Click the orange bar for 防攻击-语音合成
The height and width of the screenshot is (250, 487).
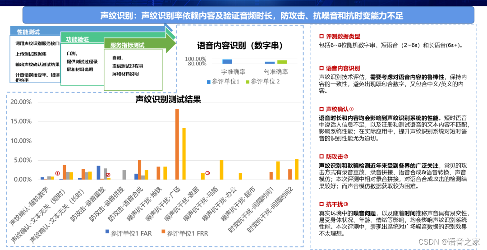(139, 170)
